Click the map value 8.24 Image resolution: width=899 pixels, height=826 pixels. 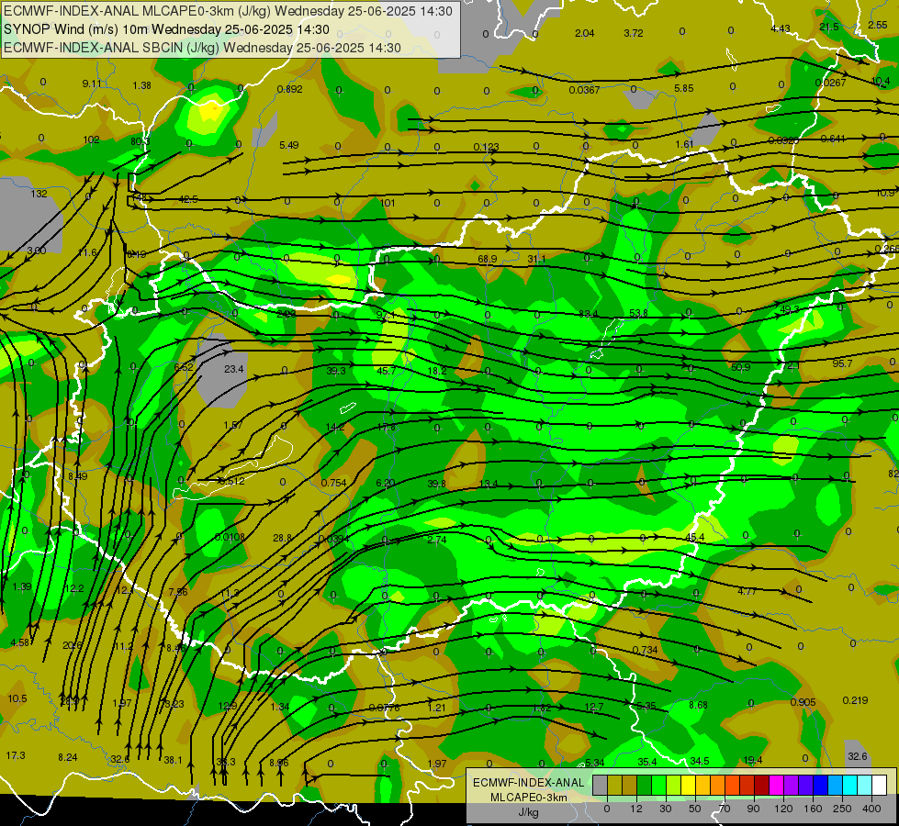click(x=68, y=757)
